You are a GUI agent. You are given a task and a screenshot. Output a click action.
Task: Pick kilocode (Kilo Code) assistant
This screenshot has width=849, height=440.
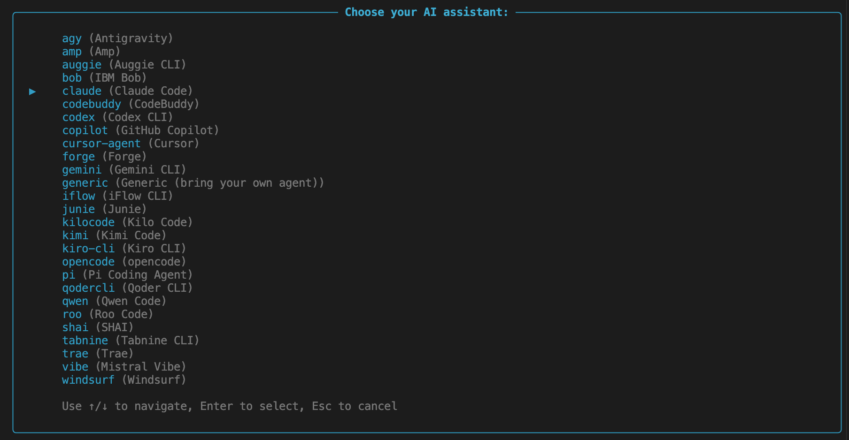127,222
